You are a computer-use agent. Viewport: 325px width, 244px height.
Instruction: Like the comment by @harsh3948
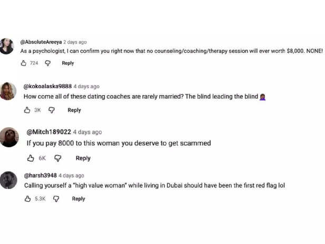pyautogui.click(x=27, y=199)
